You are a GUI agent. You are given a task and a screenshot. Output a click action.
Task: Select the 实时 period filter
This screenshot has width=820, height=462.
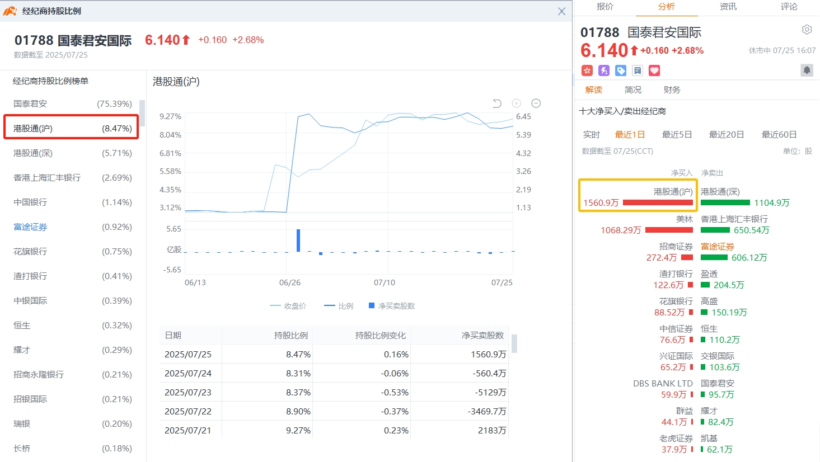[x=591, y=135]
